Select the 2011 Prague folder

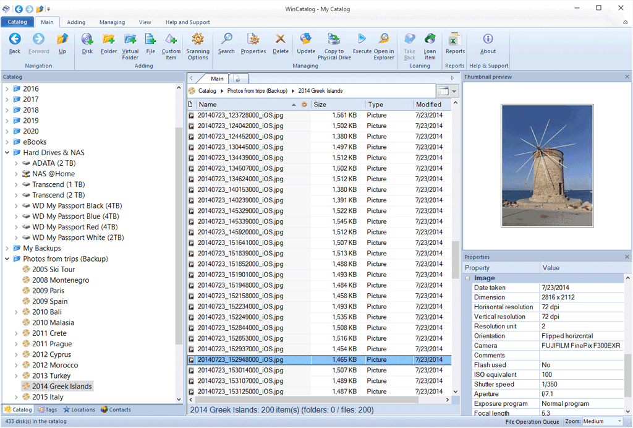point(52,344)
